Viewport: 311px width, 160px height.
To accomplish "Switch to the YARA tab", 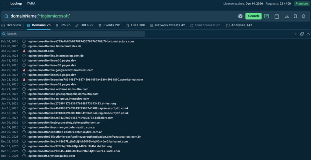I will [31, 4].
